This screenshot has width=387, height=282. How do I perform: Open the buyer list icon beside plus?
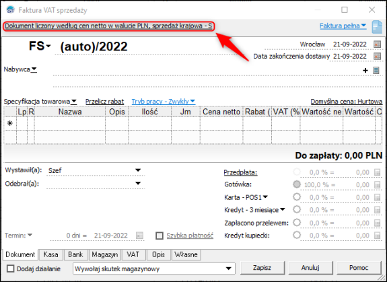376,71
